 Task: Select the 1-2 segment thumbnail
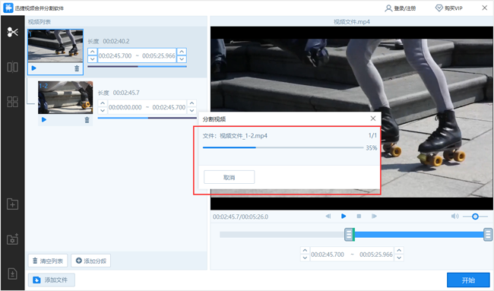tap(65, 97)
